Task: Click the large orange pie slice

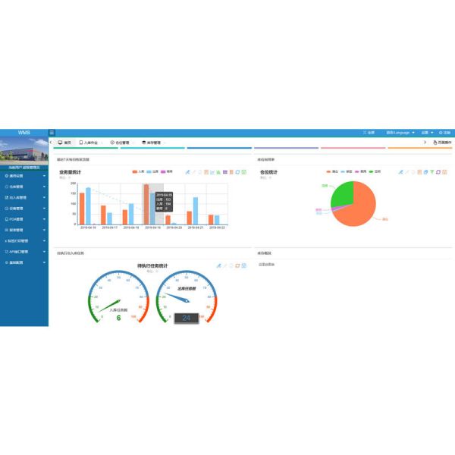Action: [359, 210]
